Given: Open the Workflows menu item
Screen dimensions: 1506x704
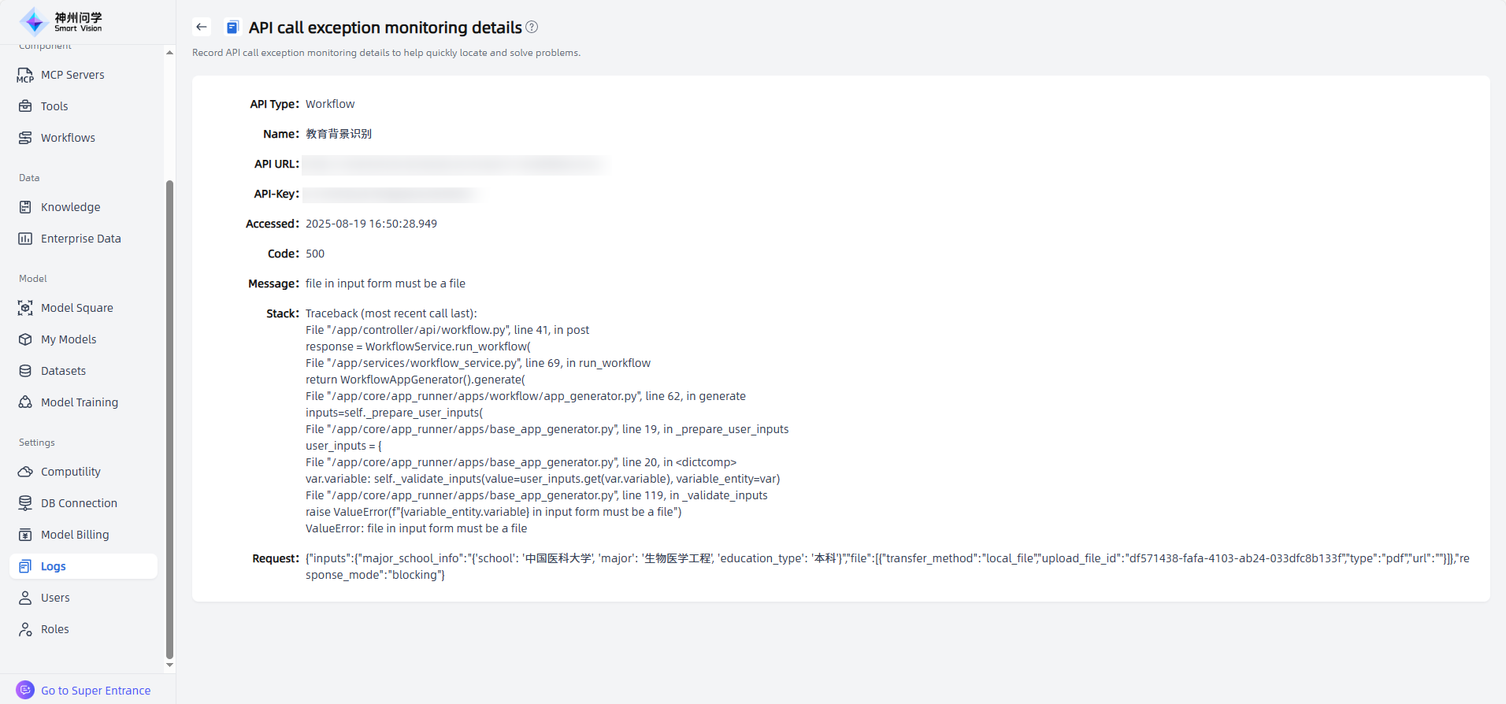Looking at the screenshot, I should [x=68, y=138].
